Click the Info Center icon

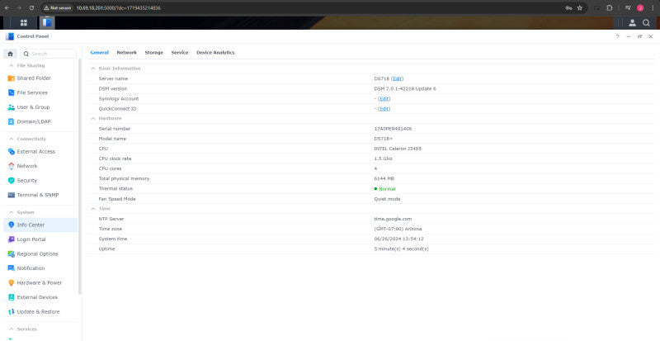(x=12, y=225)
